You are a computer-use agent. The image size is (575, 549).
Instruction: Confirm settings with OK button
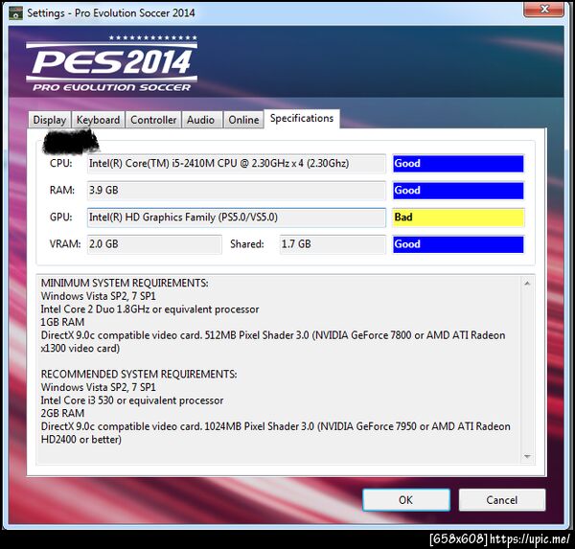406,500
